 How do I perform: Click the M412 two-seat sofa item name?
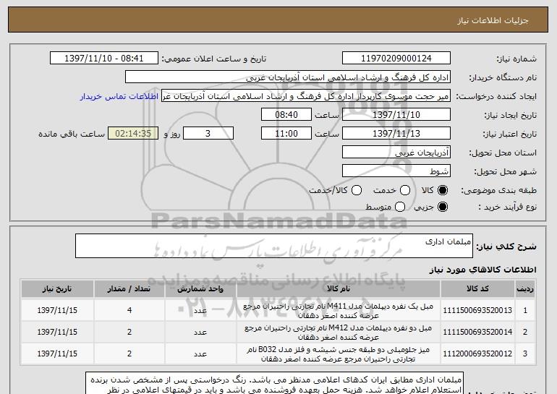pos(339,333)
